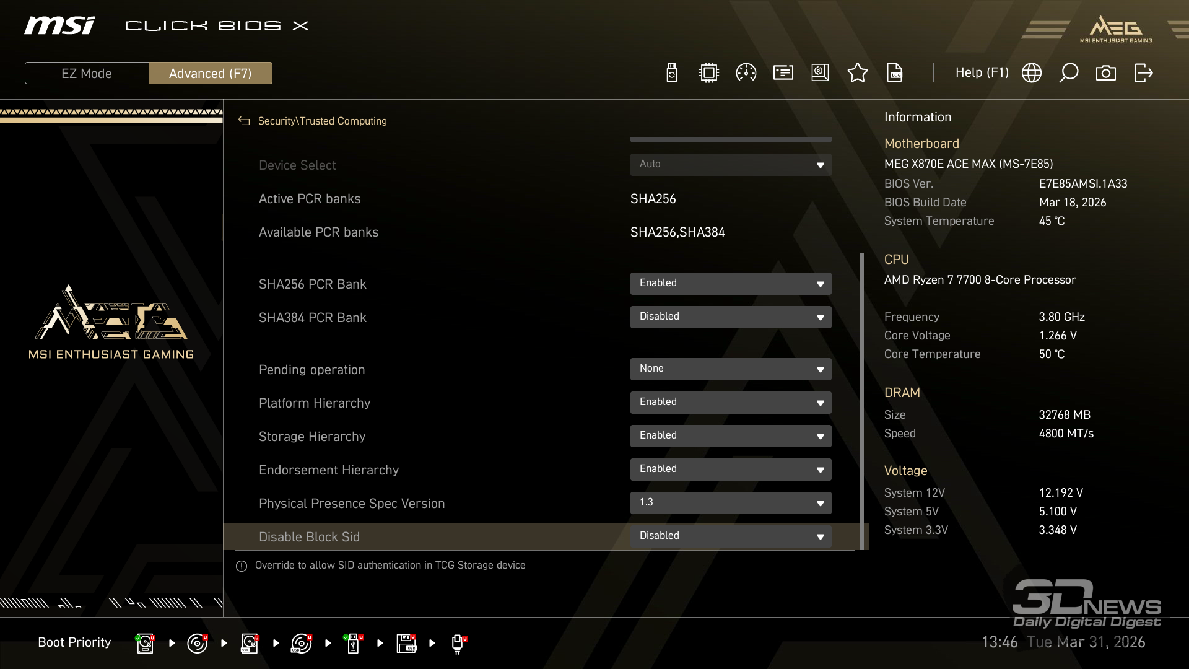Image resolution: width=1189 pixels, height=669 pixels.
Task: Select the Disable Block Sid row
Action: point(310,537)
